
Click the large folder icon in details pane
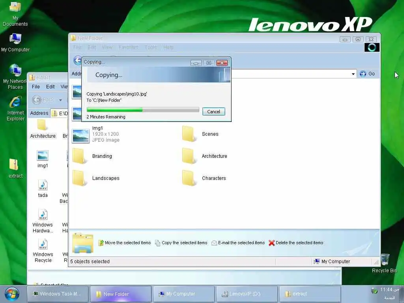(x=82, y=243)
